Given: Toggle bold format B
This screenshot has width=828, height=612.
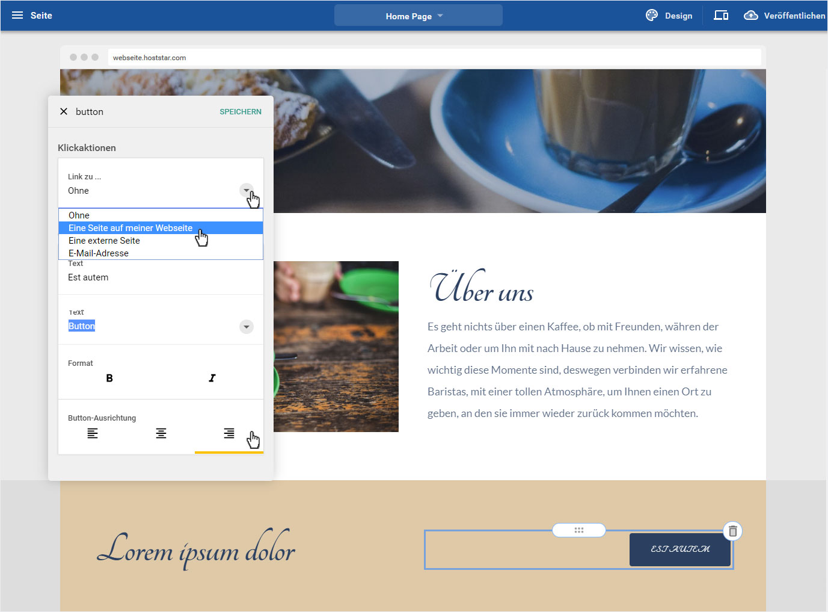Looking at the screenshot, I should [109, 378].
